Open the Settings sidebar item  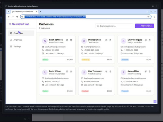coord(21,47)
